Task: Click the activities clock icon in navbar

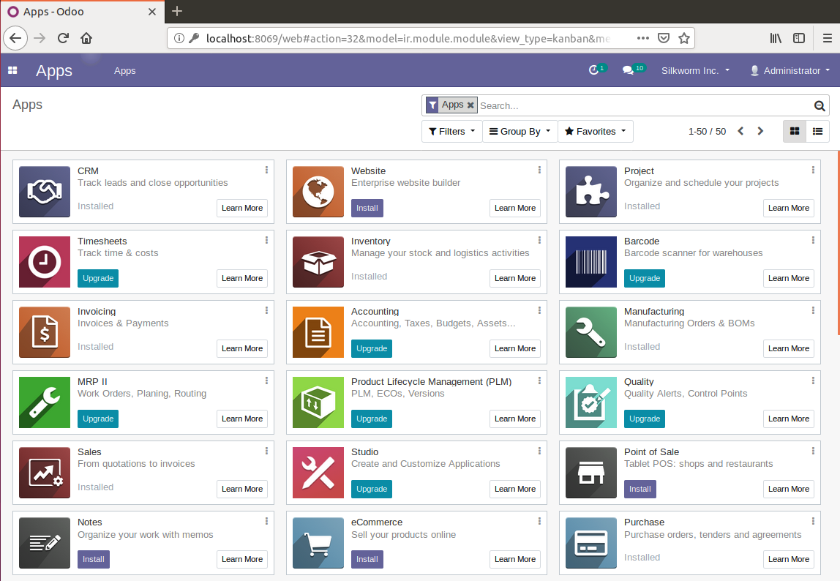Action: pyautogui.click(x=593, y=70)
